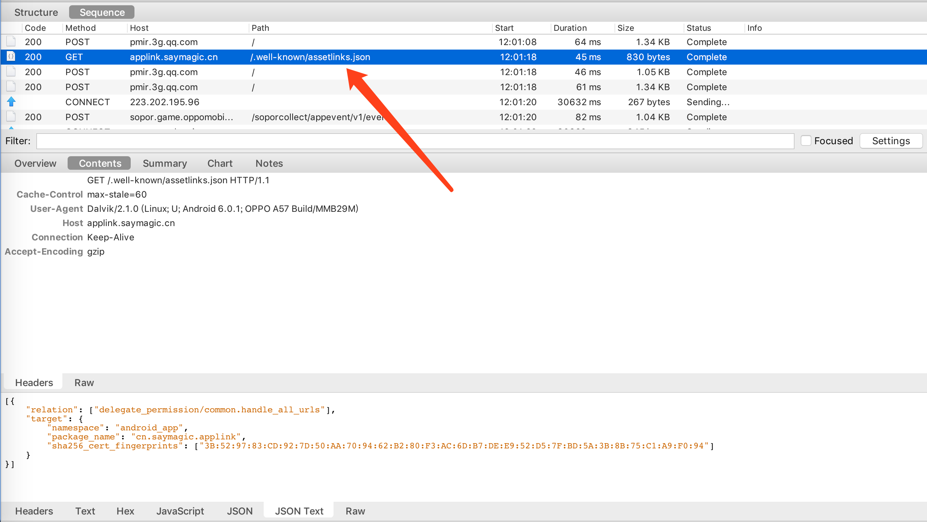Screen dimensions: 927x522
Task: Click the blue upload arrow icon on the CONNECT row
Action: tap(11, 102)
